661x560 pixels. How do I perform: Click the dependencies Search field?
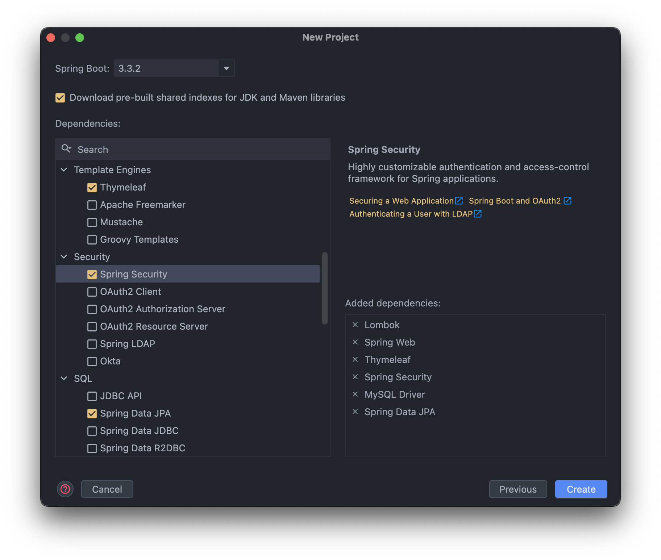pos(193,149)
